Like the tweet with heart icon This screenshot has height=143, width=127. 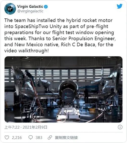pyautogui.click(x=7, y=137)
